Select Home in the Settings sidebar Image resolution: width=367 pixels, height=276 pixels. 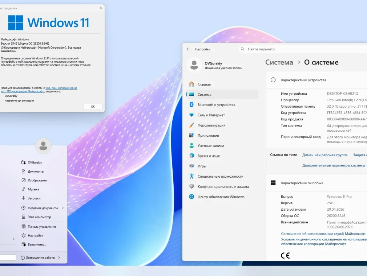tap(204, 85)
